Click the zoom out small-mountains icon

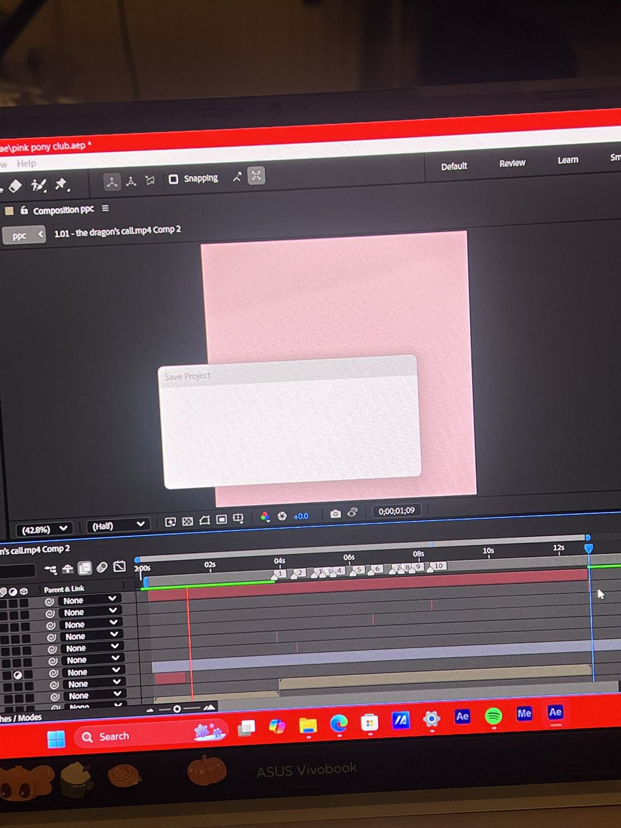150,710
